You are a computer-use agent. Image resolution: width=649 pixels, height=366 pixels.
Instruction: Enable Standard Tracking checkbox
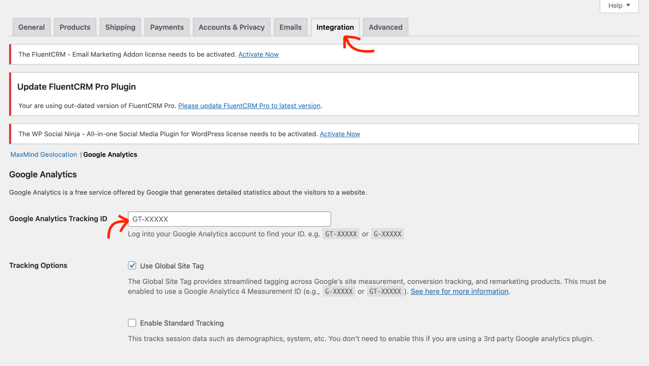pos(132,323)
